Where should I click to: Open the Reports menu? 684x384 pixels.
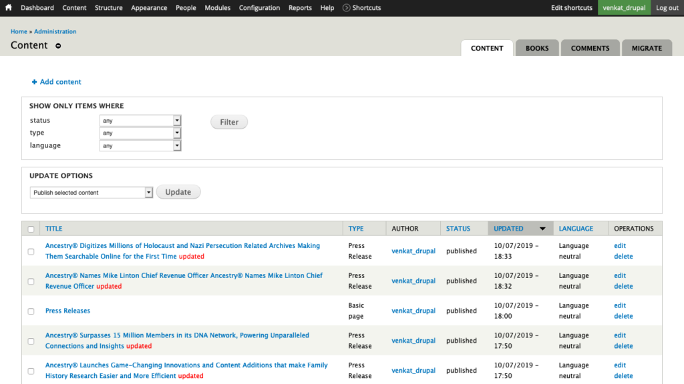coord(300,8)
